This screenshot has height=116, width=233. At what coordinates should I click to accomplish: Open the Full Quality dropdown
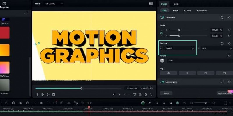tap(54, 3)
